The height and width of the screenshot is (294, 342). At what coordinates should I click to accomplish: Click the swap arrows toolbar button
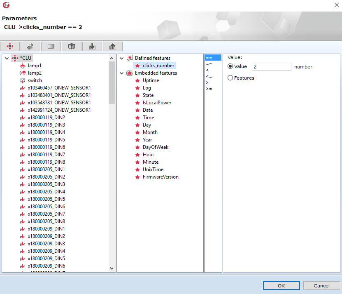pyautogui.click(x=30, y=46)
